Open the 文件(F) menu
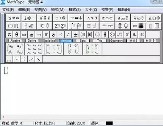 [8, 10]
